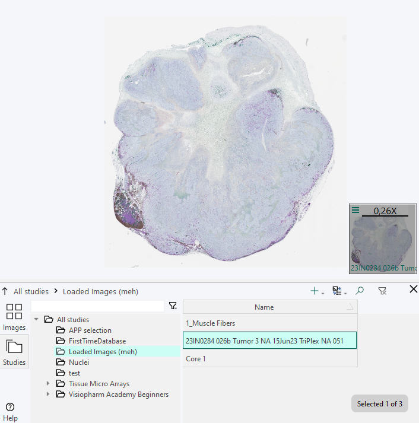Click the Tissue Micro Arrays folder icon
Image resolution: width=419 pixels, height=423 pixels.
[61, 384]
